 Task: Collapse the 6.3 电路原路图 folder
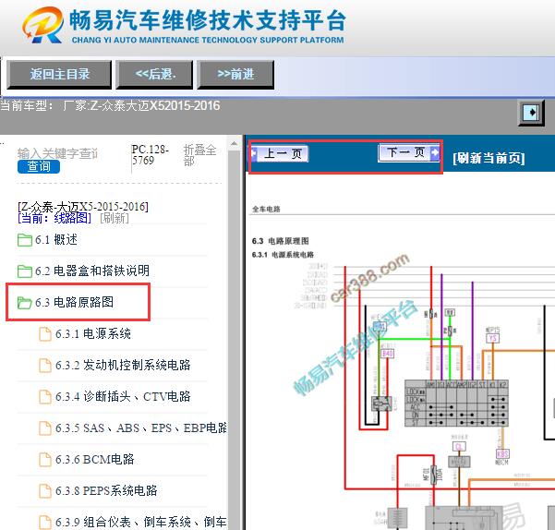point(74,302)
